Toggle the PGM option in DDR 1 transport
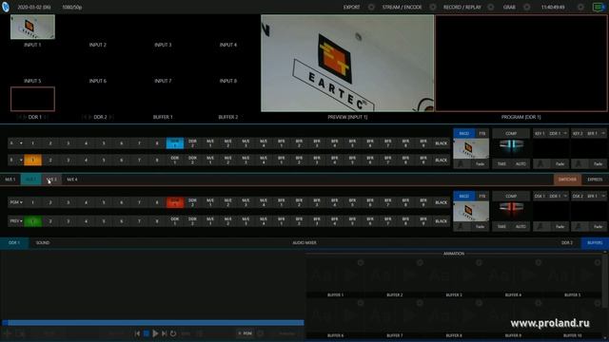This screenshot has height=342, width=609. pyautogui.click(x=246, y=333)
